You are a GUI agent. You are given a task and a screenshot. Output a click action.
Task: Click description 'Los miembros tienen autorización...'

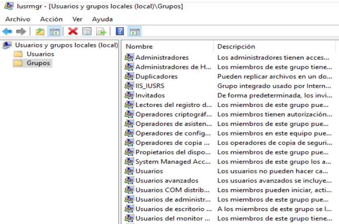[274, 114]
